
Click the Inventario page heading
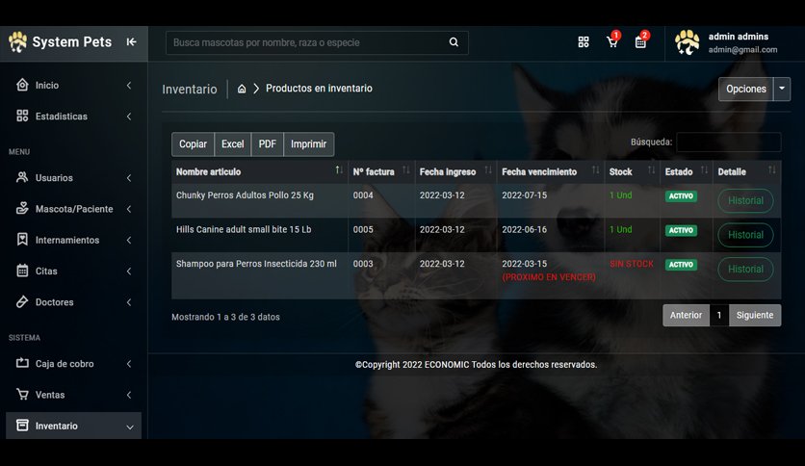tap(190, 90)
